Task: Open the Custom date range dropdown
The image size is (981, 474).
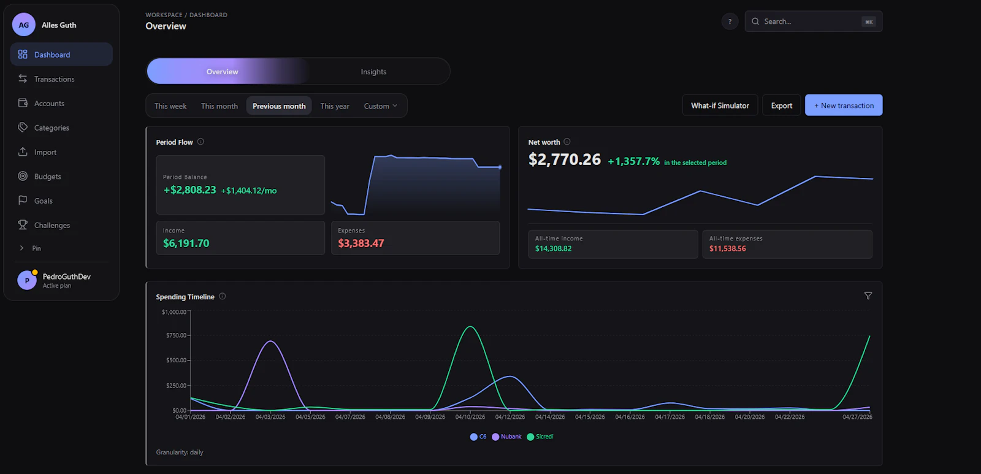Action: pyautogui.click(x=381, y=106)
